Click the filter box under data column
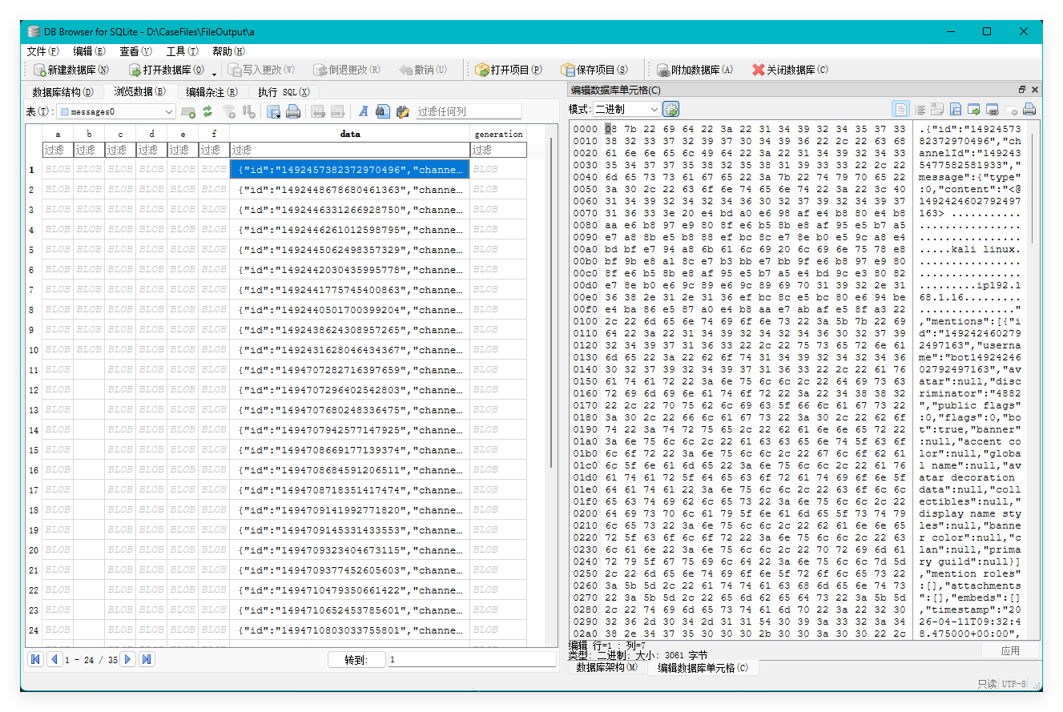This screenshot has width=1063, height=712. tap(349, 150)
